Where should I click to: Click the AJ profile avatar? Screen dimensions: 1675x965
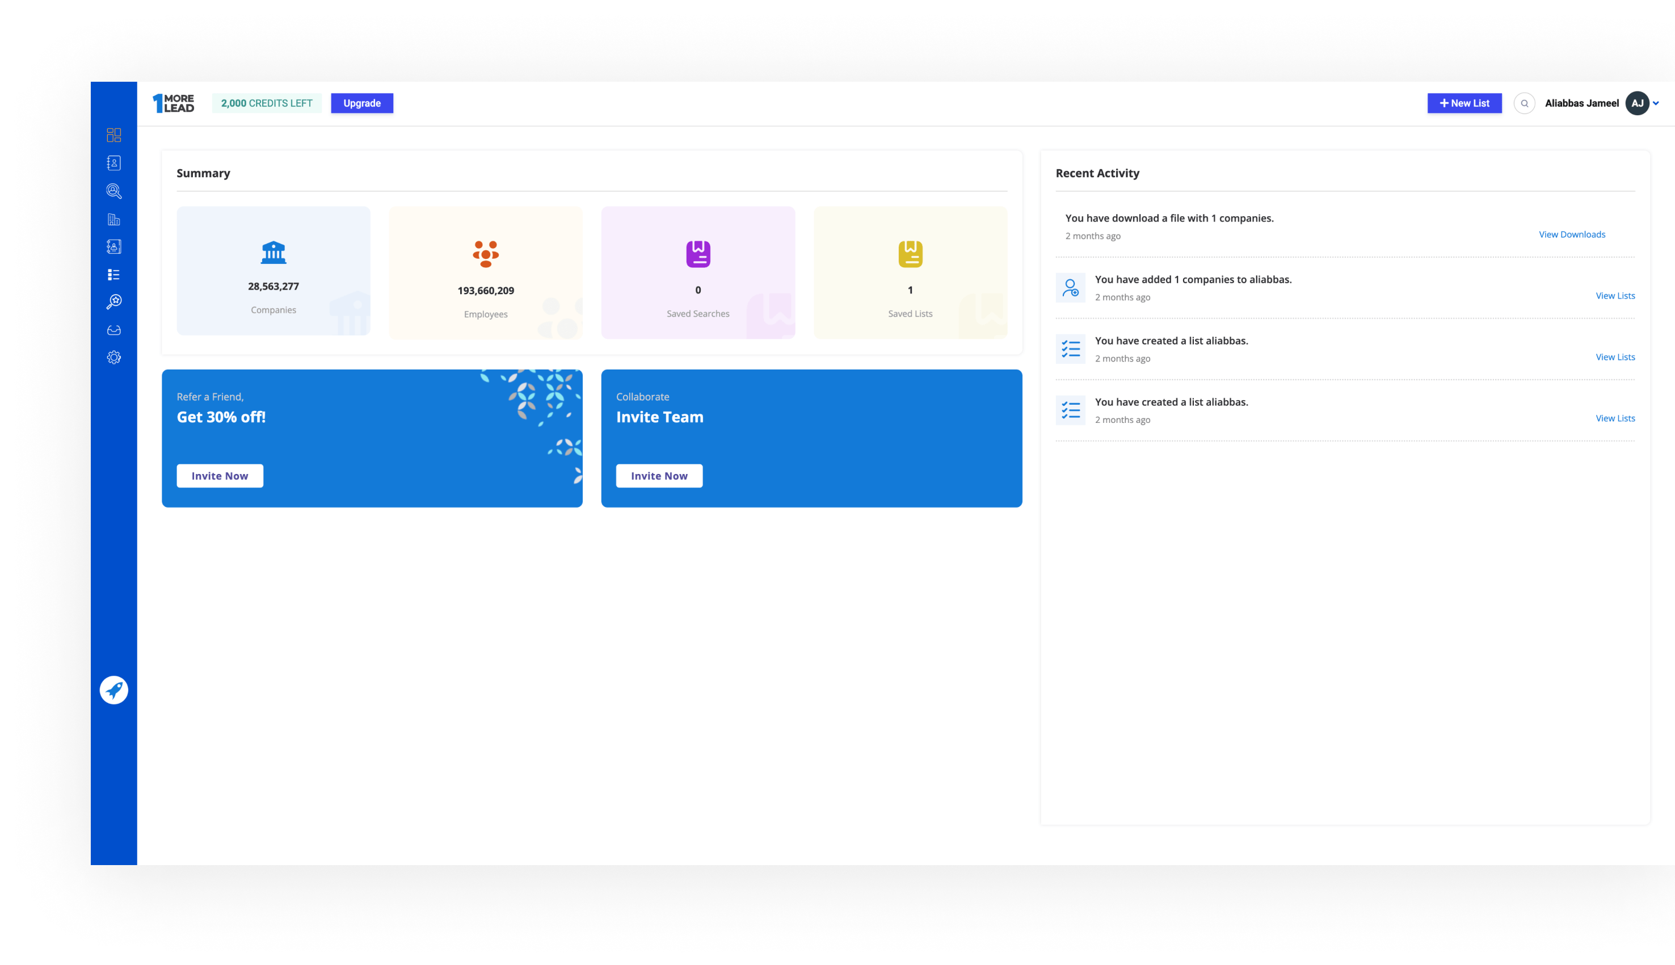[x=1637, y=103]
